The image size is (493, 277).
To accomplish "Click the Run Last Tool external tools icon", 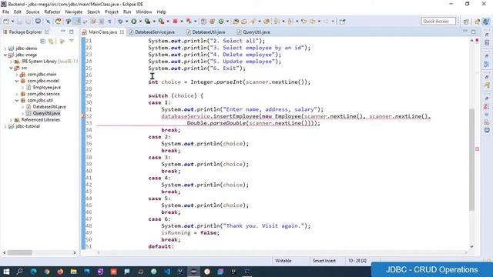I will coord(161,22).
